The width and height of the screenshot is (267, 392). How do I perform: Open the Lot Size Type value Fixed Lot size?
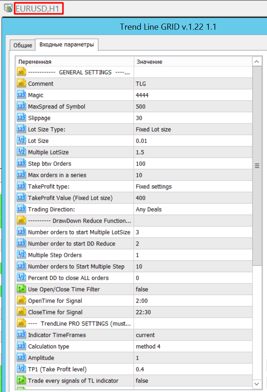point(193,129)
